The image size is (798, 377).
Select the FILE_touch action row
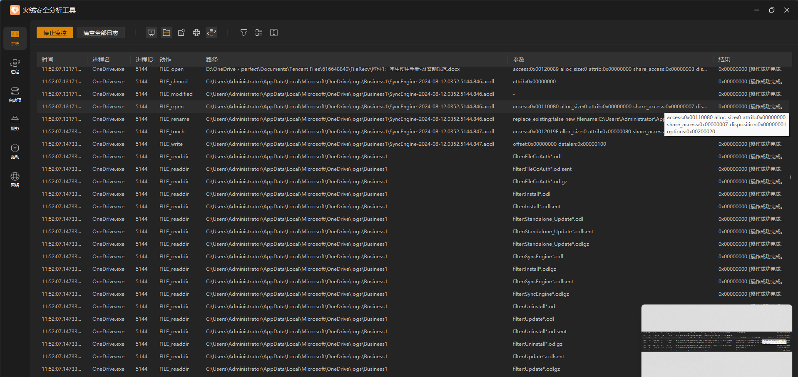click(x=413, y=132)
